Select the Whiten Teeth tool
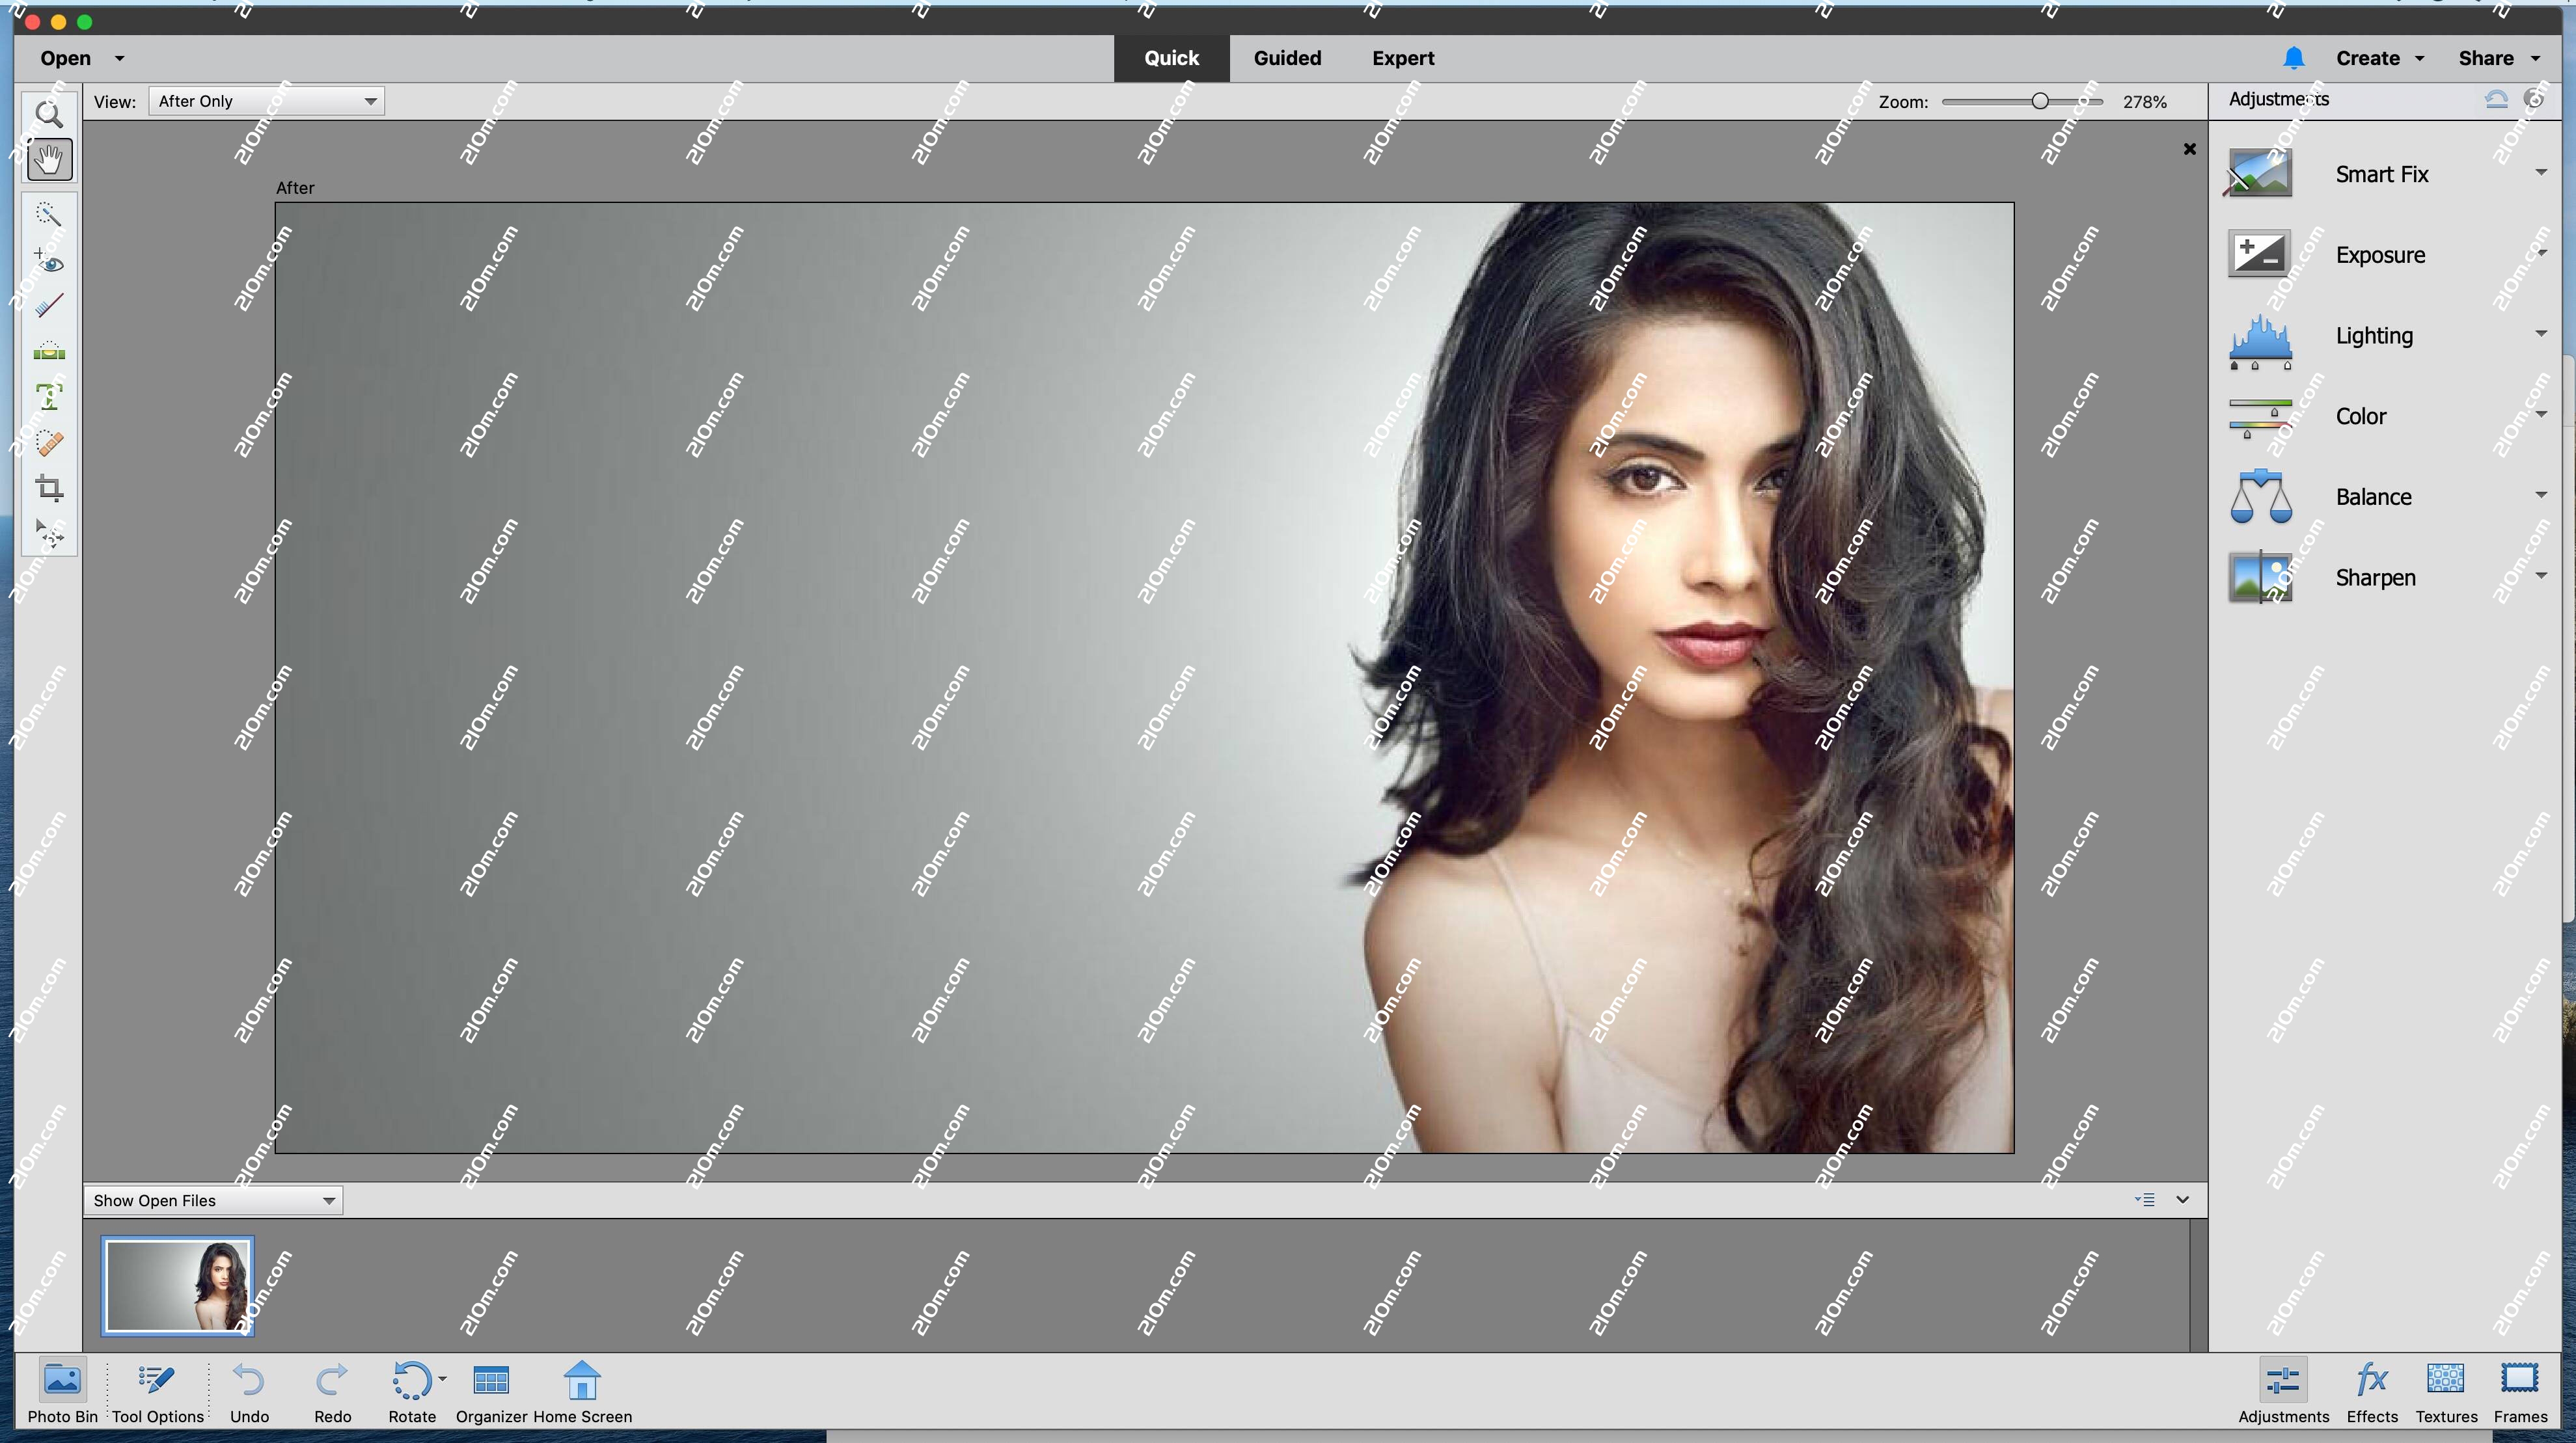The height and width of the screenshot is (1443, 2576). point(49,304)
